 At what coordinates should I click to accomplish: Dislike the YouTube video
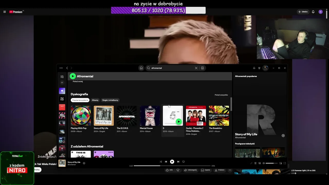(x=178, y=170)
